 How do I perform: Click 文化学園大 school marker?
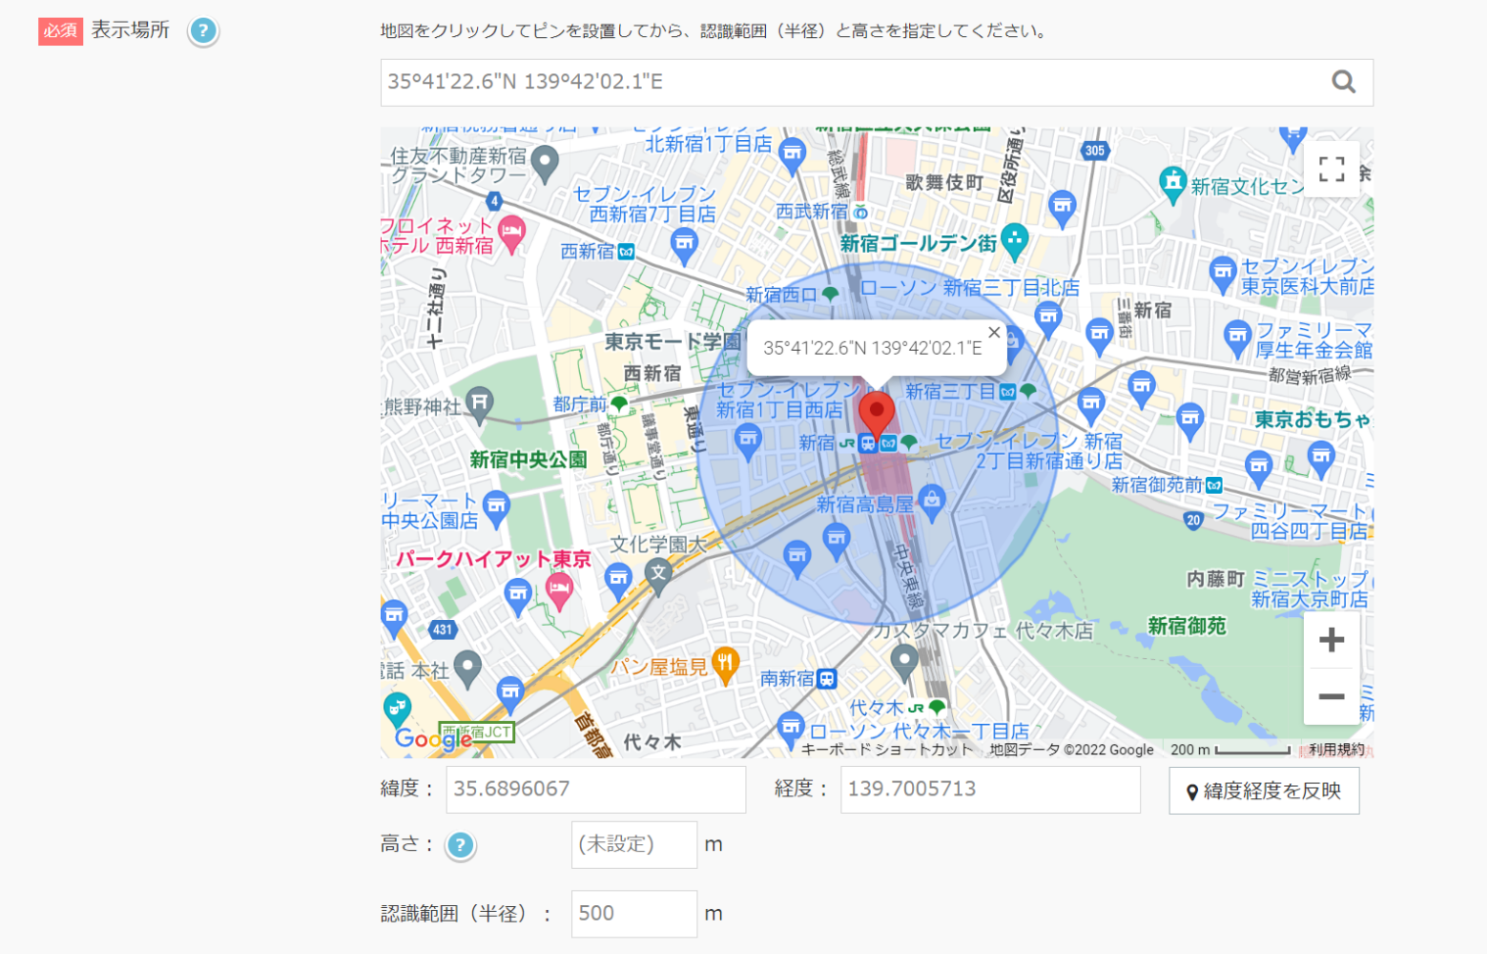click(658, 576)
